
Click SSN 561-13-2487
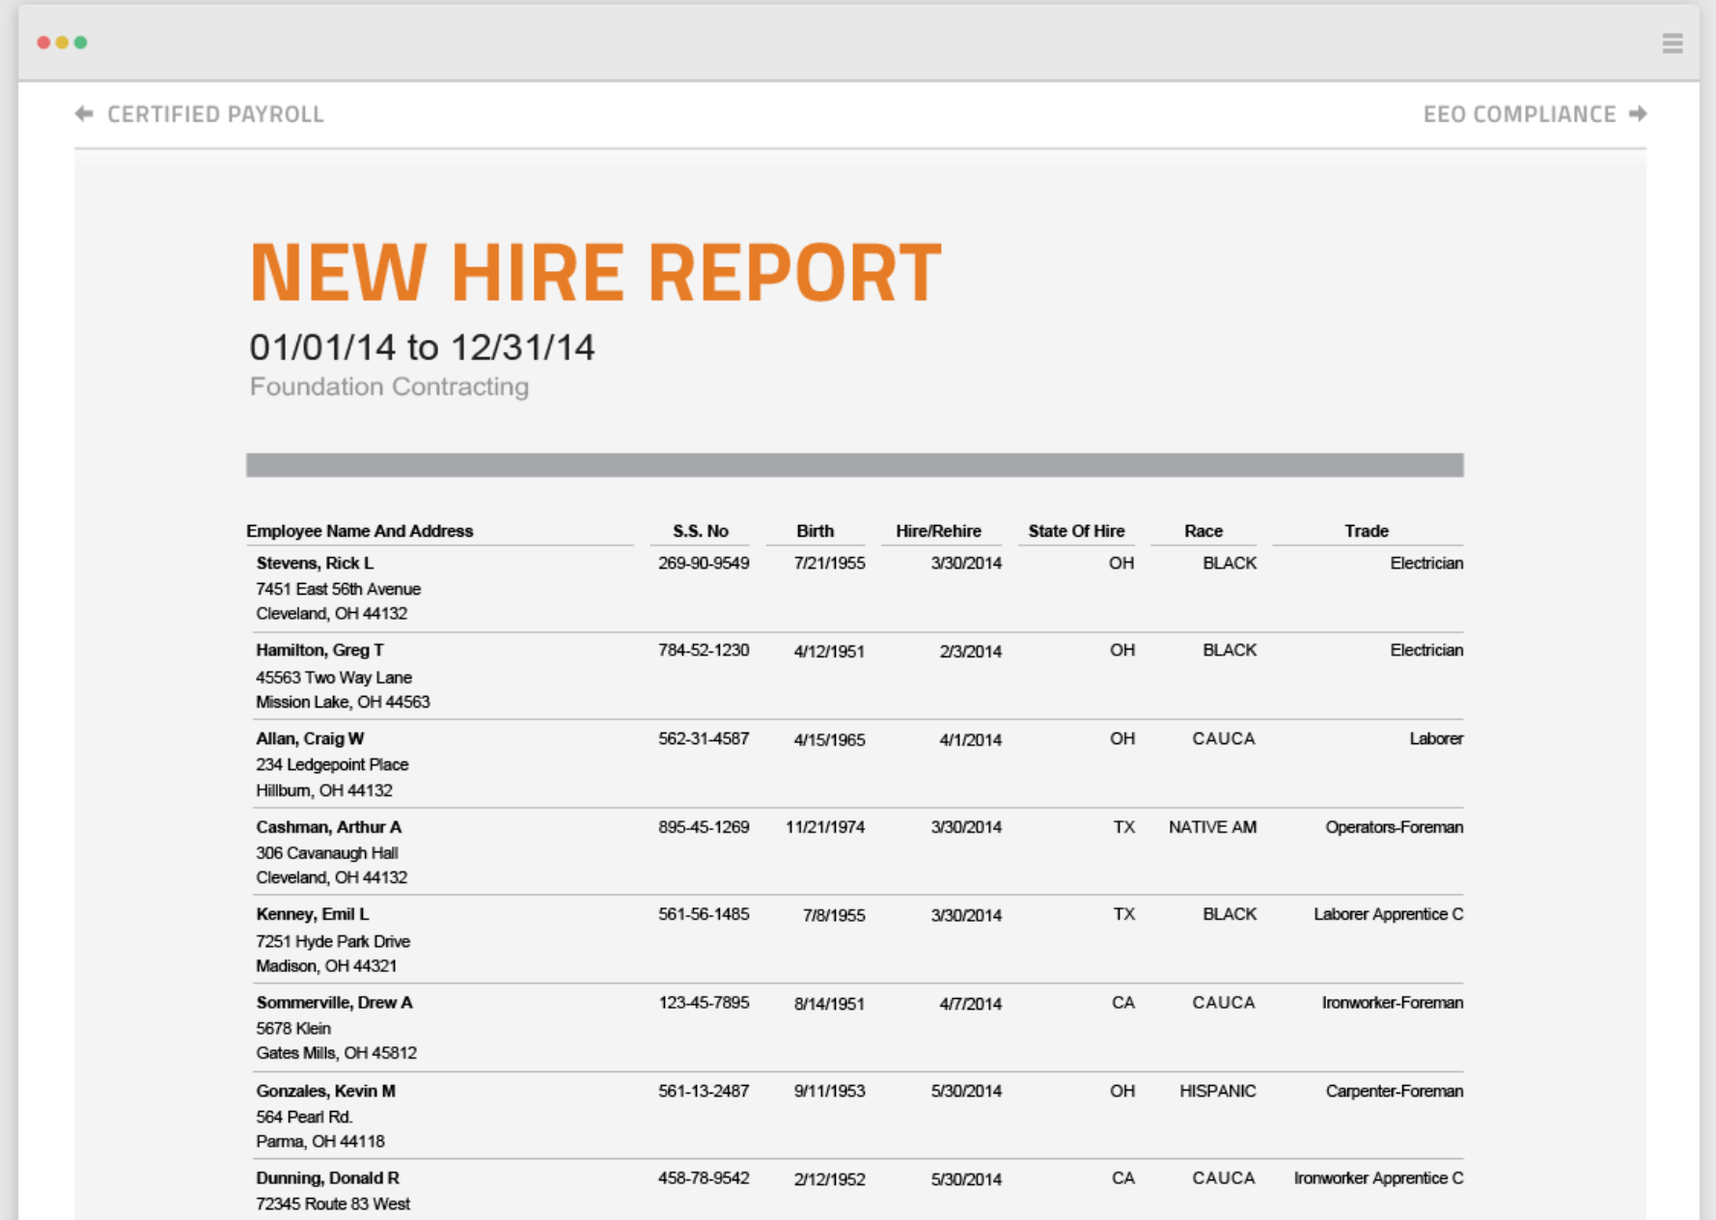(704, 1091)
